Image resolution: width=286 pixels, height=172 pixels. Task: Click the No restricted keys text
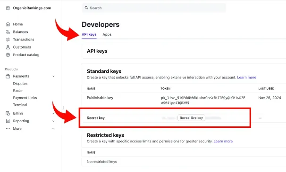(x=102, y=162)
